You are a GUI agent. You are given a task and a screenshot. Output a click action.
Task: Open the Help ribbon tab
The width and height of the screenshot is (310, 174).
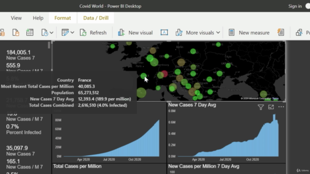38,18
